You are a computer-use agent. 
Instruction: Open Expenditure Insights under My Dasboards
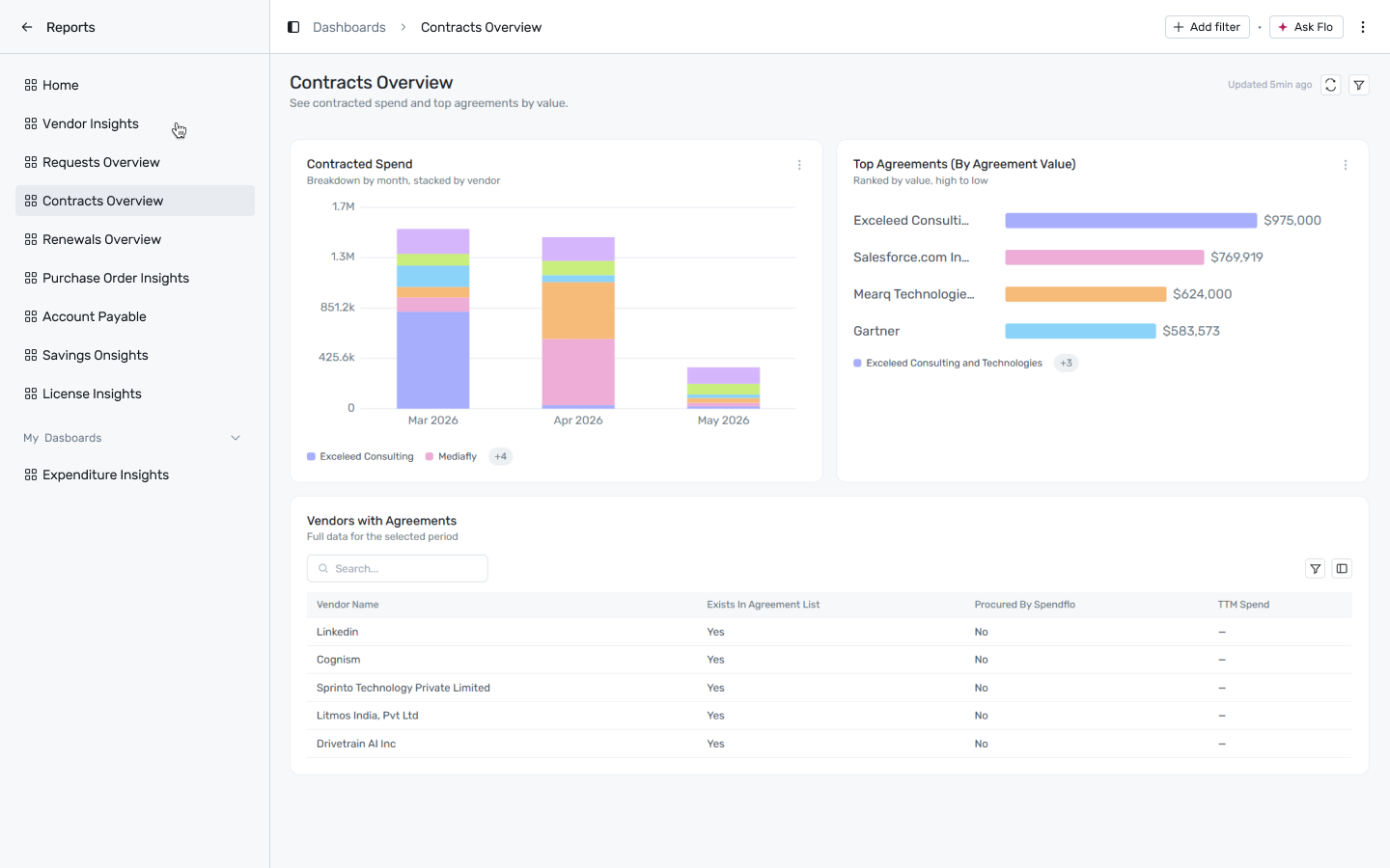pos(135,475)
